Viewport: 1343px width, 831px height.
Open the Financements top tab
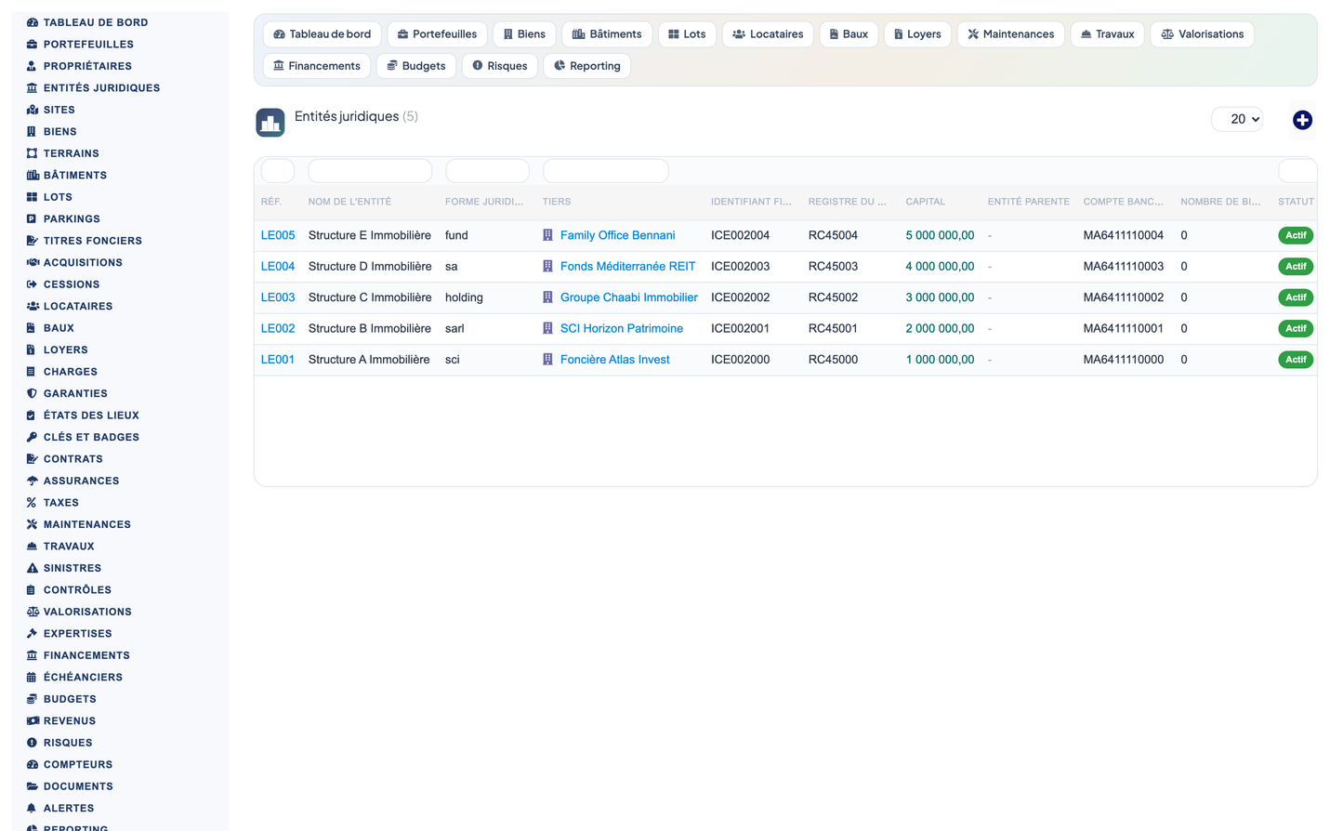click(317, 66)
